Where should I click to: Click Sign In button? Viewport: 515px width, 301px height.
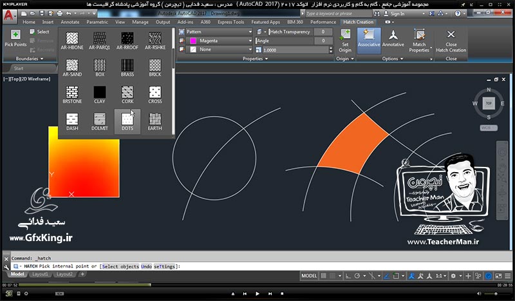point(394,14)
